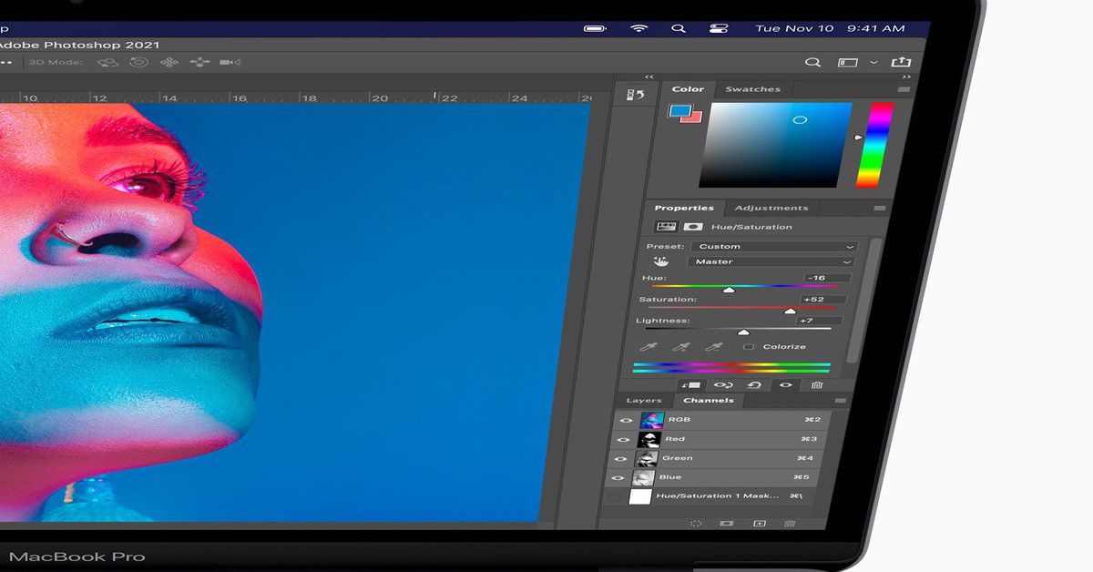
Task: Hide the Blue channel eye
Action: (618, 477)
